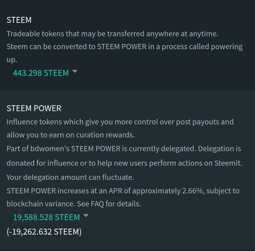This screenshot has height=251, width=255.
Task: Click 'Your delegation amount can fluctuate' line
Action: [70, 177]
